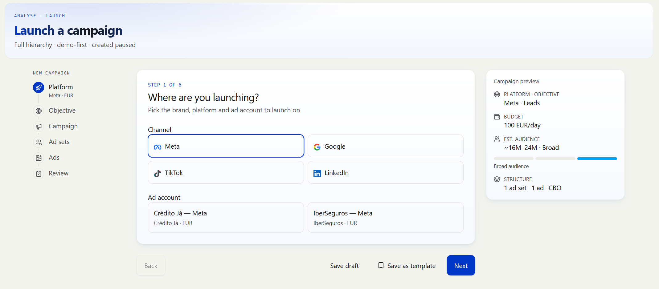Click the "Where are you launching?" heading
The height and width of the screenshot is (289, 659).
pos(203,98)
